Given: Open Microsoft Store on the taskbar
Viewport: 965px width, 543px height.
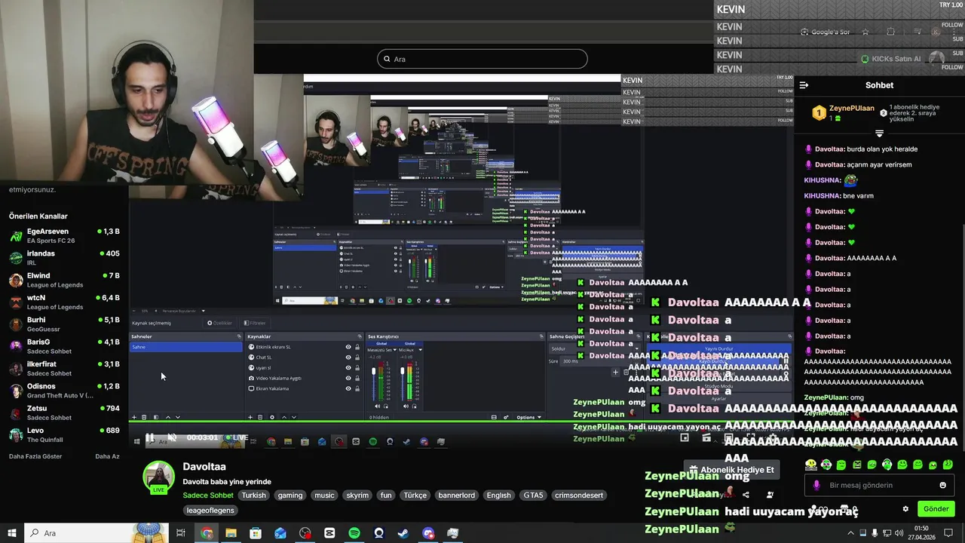Looking at the screenshot, I should 256,533.
